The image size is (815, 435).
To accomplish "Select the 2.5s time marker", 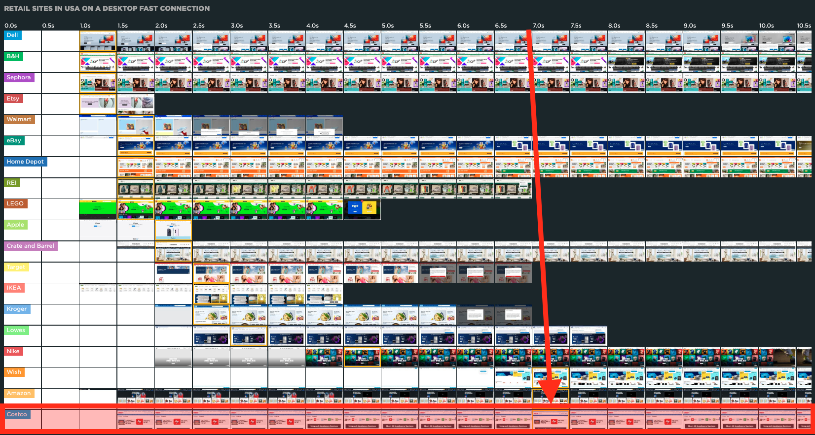I will [199, 26].
